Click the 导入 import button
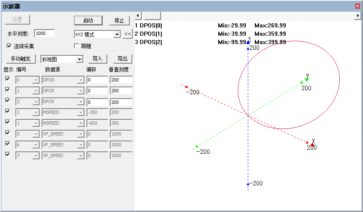The height and width of the screenshot is (212, 363). 98,59
